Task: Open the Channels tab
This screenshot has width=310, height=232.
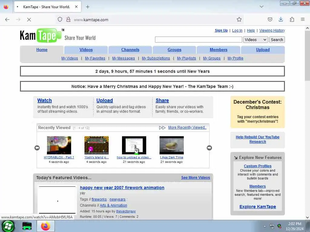Action: (130, 50)
